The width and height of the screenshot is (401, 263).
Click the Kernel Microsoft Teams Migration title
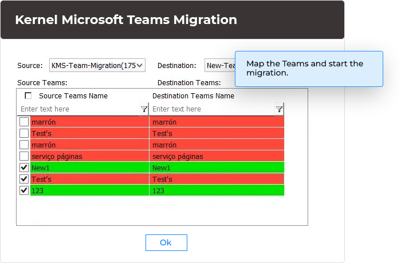tap(126, 19)
